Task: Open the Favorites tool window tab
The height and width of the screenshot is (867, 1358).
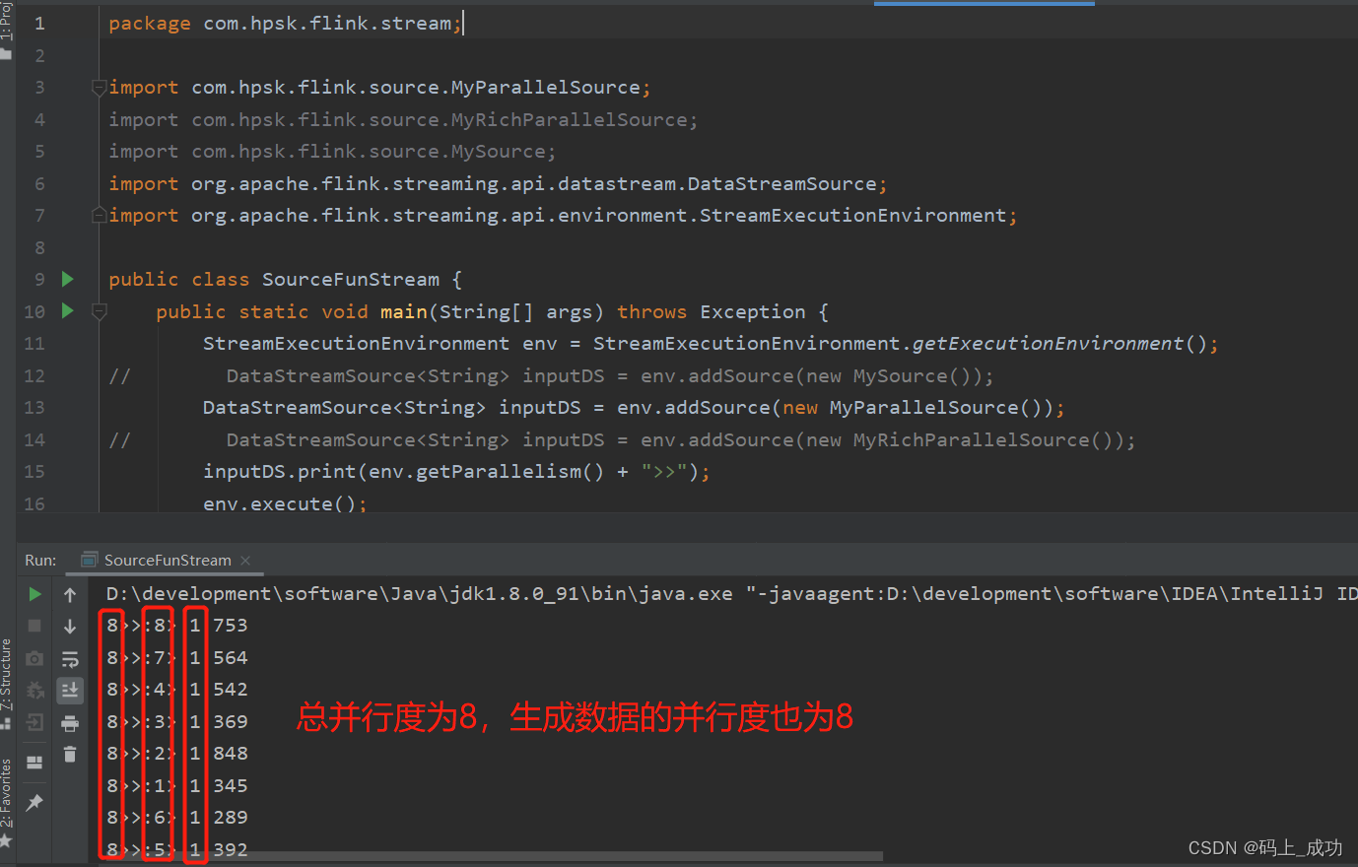Action: [x=7, y=802]
